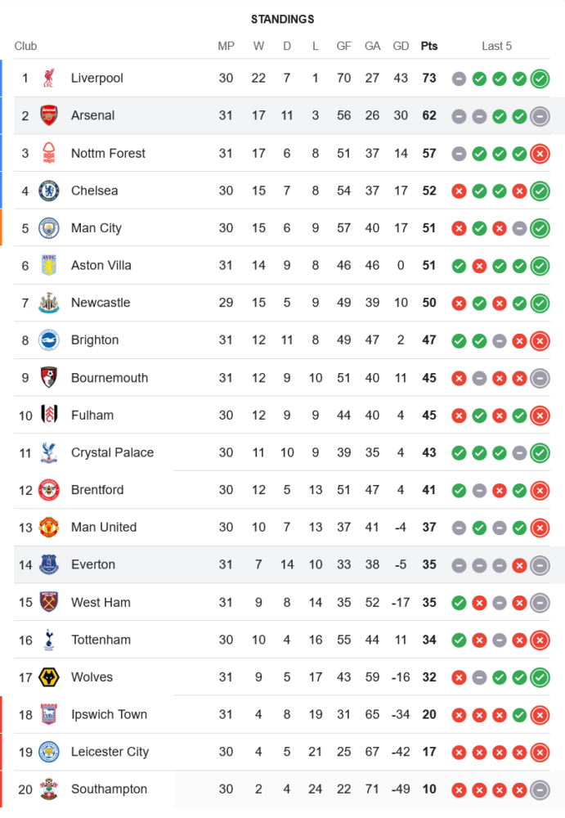Click the Liverpool club crest icon
Image resolution: width=565 pixels, height=818 pixels.
point(49,79)
